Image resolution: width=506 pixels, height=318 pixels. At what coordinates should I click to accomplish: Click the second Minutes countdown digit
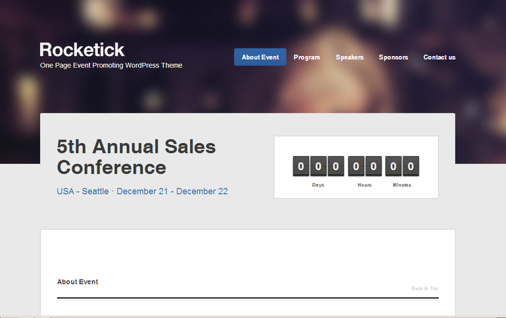(x=411, y=166)
